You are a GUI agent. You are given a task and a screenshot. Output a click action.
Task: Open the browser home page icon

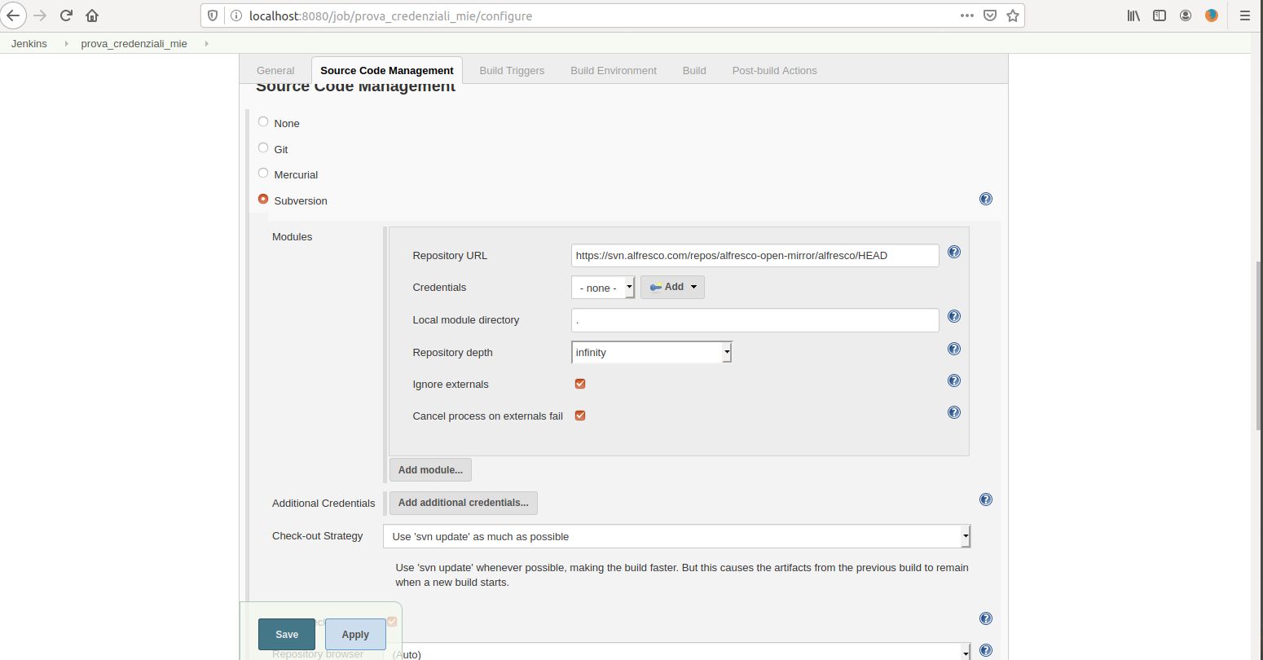coord(92,15)
